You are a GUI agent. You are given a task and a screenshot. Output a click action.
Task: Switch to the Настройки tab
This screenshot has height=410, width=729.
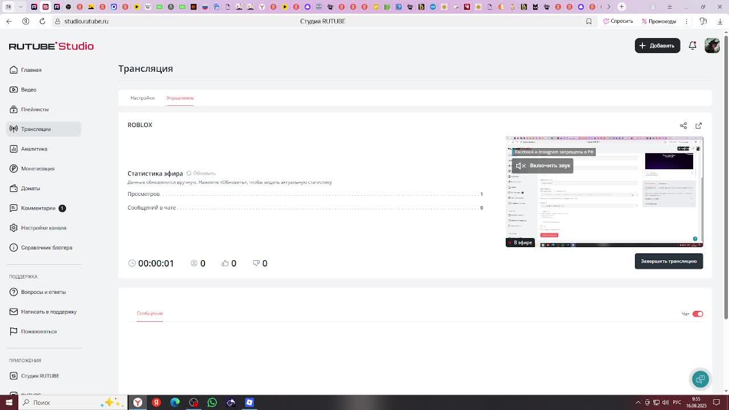[142, 98]
